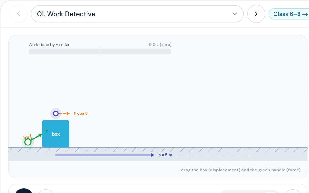Screen dimensions: 309x193
Task: Click the '0 0 J (zero)' work value
Action: tap(160, 45)
